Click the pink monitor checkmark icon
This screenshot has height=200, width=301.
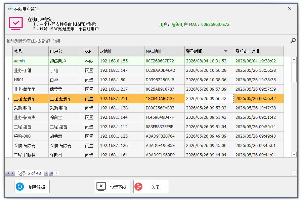16,23
